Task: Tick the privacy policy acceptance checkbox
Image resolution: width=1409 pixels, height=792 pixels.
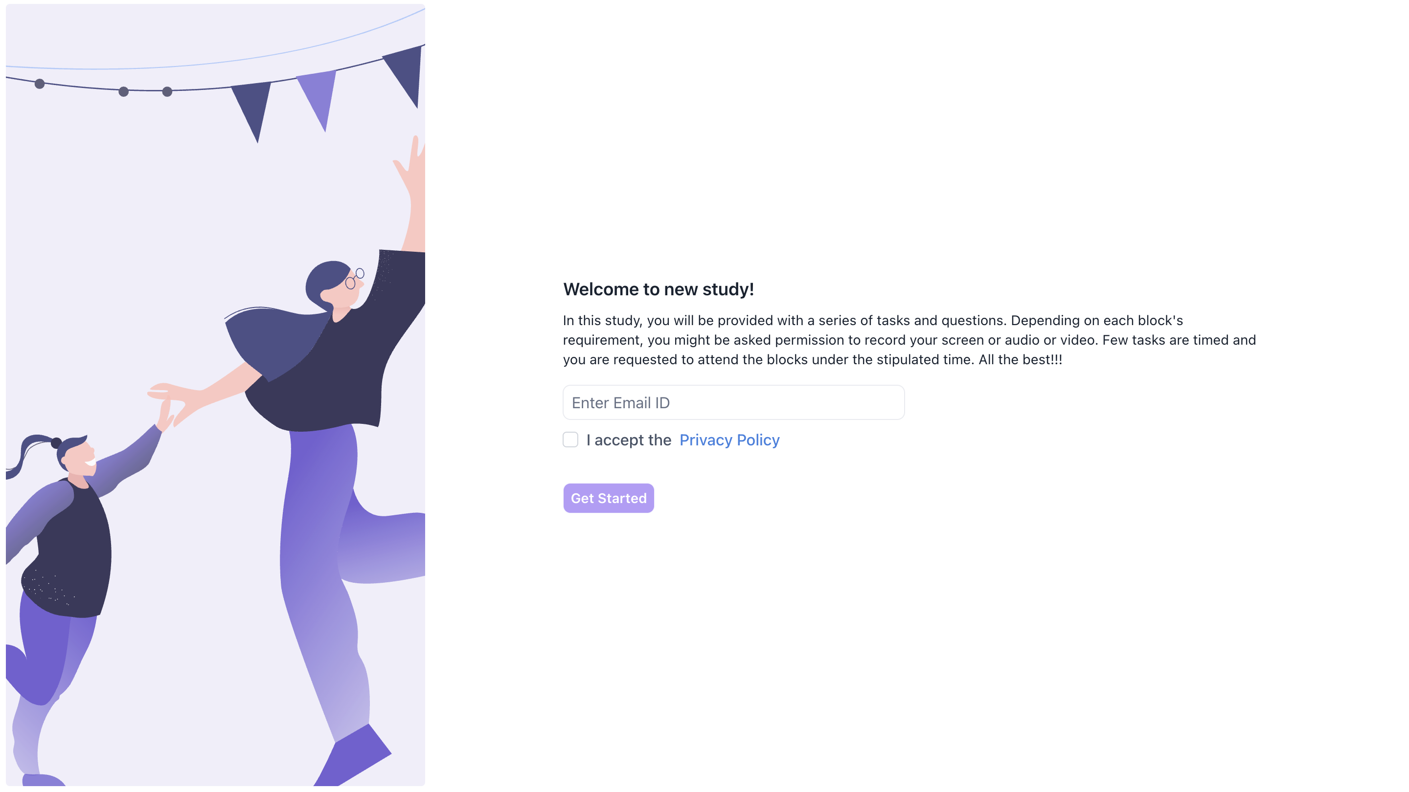Action: click(570, 440)
